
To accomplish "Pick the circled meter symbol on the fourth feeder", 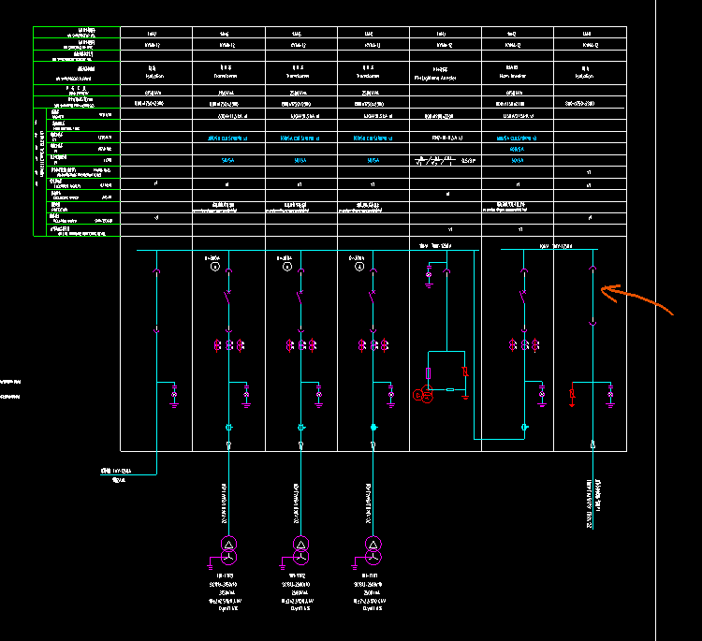I will pyautogui.click(x=359, y=267).
